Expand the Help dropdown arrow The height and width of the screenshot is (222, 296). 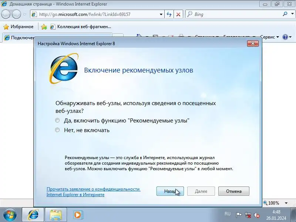point(290,37)
